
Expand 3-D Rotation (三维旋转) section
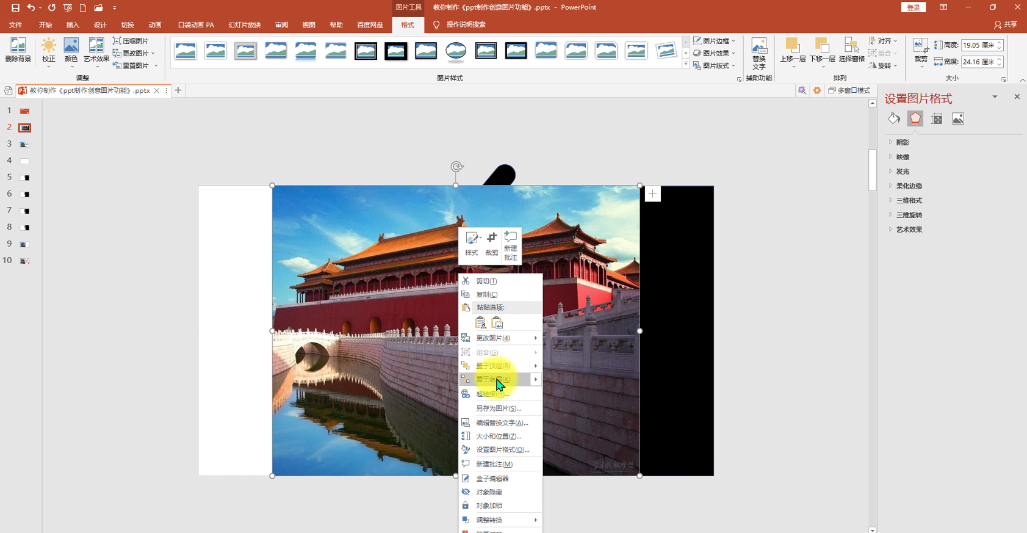tap(909, 215)
